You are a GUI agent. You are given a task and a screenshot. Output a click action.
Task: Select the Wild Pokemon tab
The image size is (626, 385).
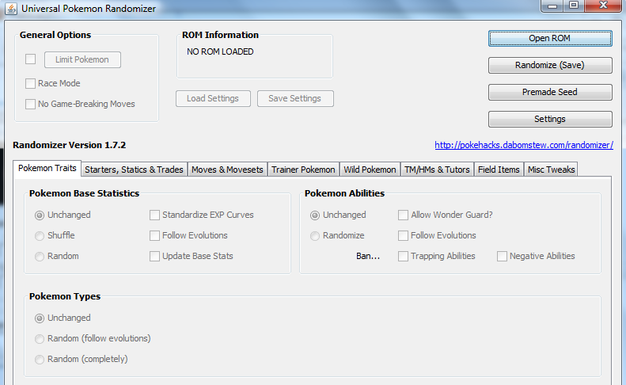pos(370,170)
